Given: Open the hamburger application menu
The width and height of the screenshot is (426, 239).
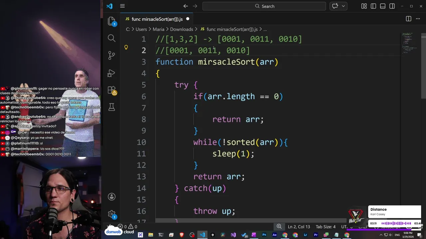Looking at the screenshot, I should pyautogui.click(x=122, y=6).
